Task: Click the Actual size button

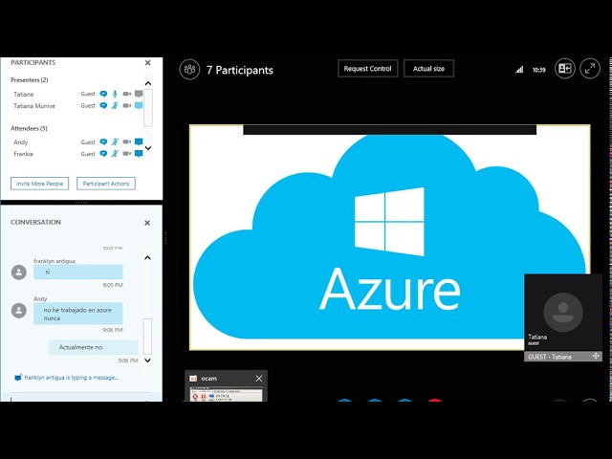Action: click(x=428, y=69)
